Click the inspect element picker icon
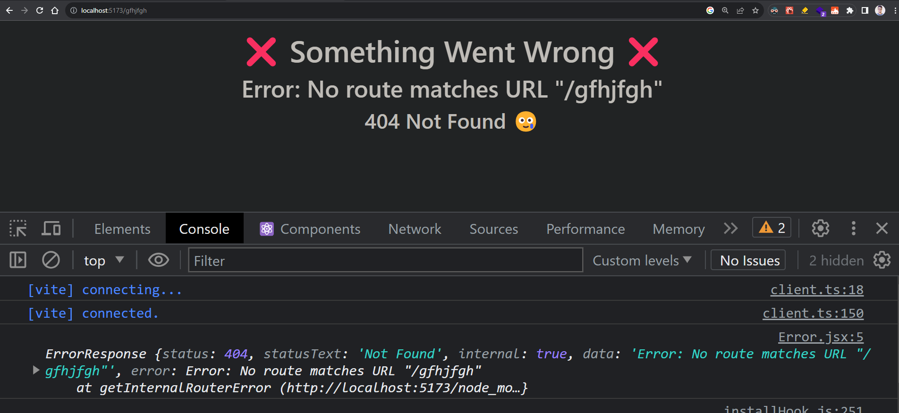Viewport: 899px width, 413px height. [x=18, y=229]
